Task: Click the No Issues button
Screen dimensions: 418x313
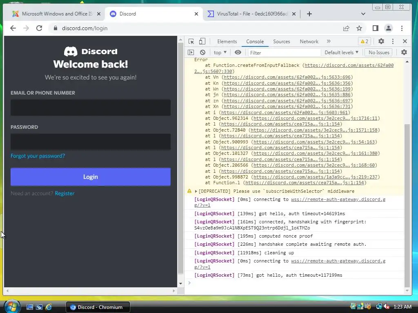Action: coord(379,53)
